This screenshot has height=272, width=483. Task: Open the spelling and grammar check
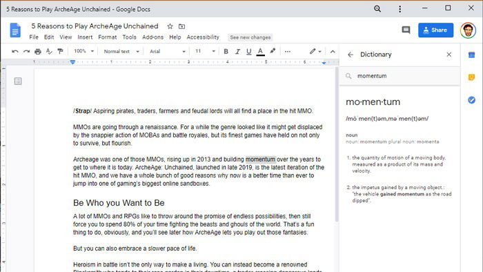coord(49,52)
